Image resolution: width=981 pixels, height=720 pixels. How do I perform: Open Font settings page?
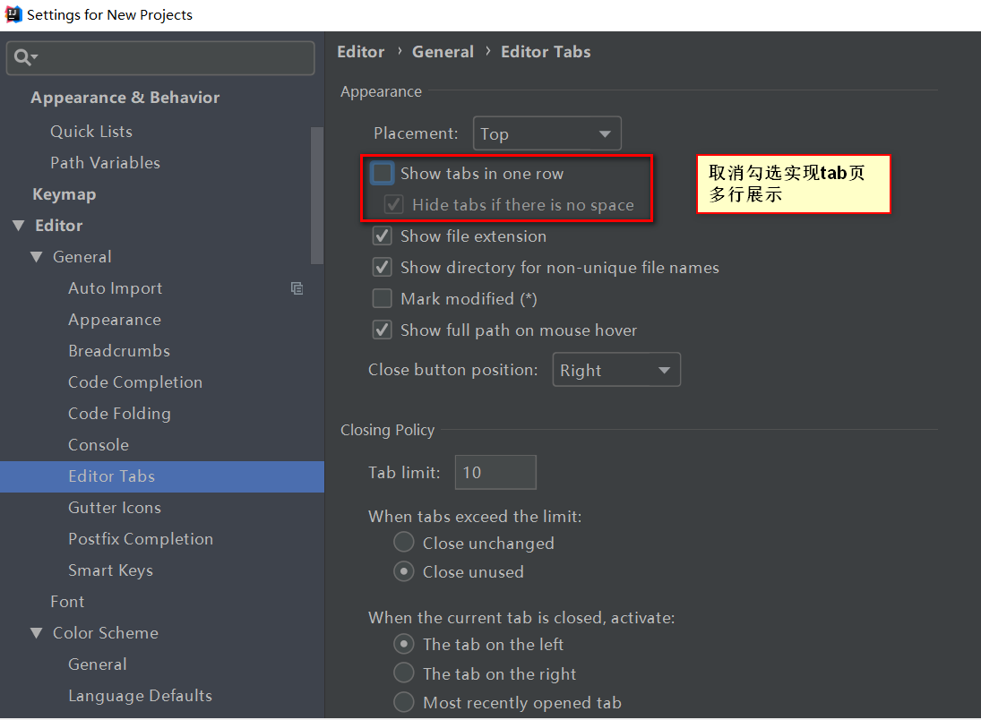point(67,602)
